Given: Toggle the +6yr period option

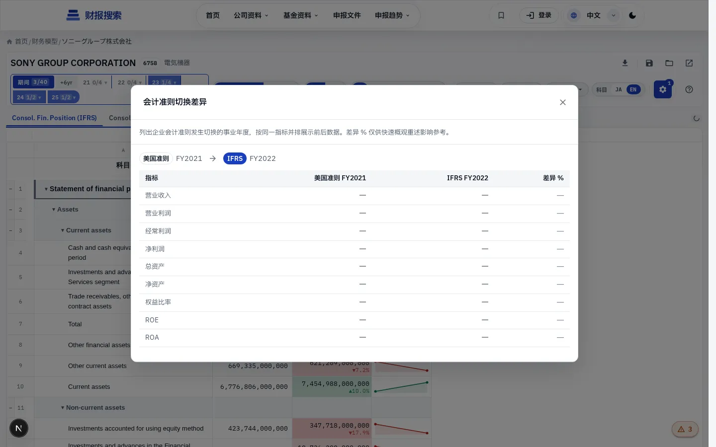Looking at the screenshot, I should (66, 82).
